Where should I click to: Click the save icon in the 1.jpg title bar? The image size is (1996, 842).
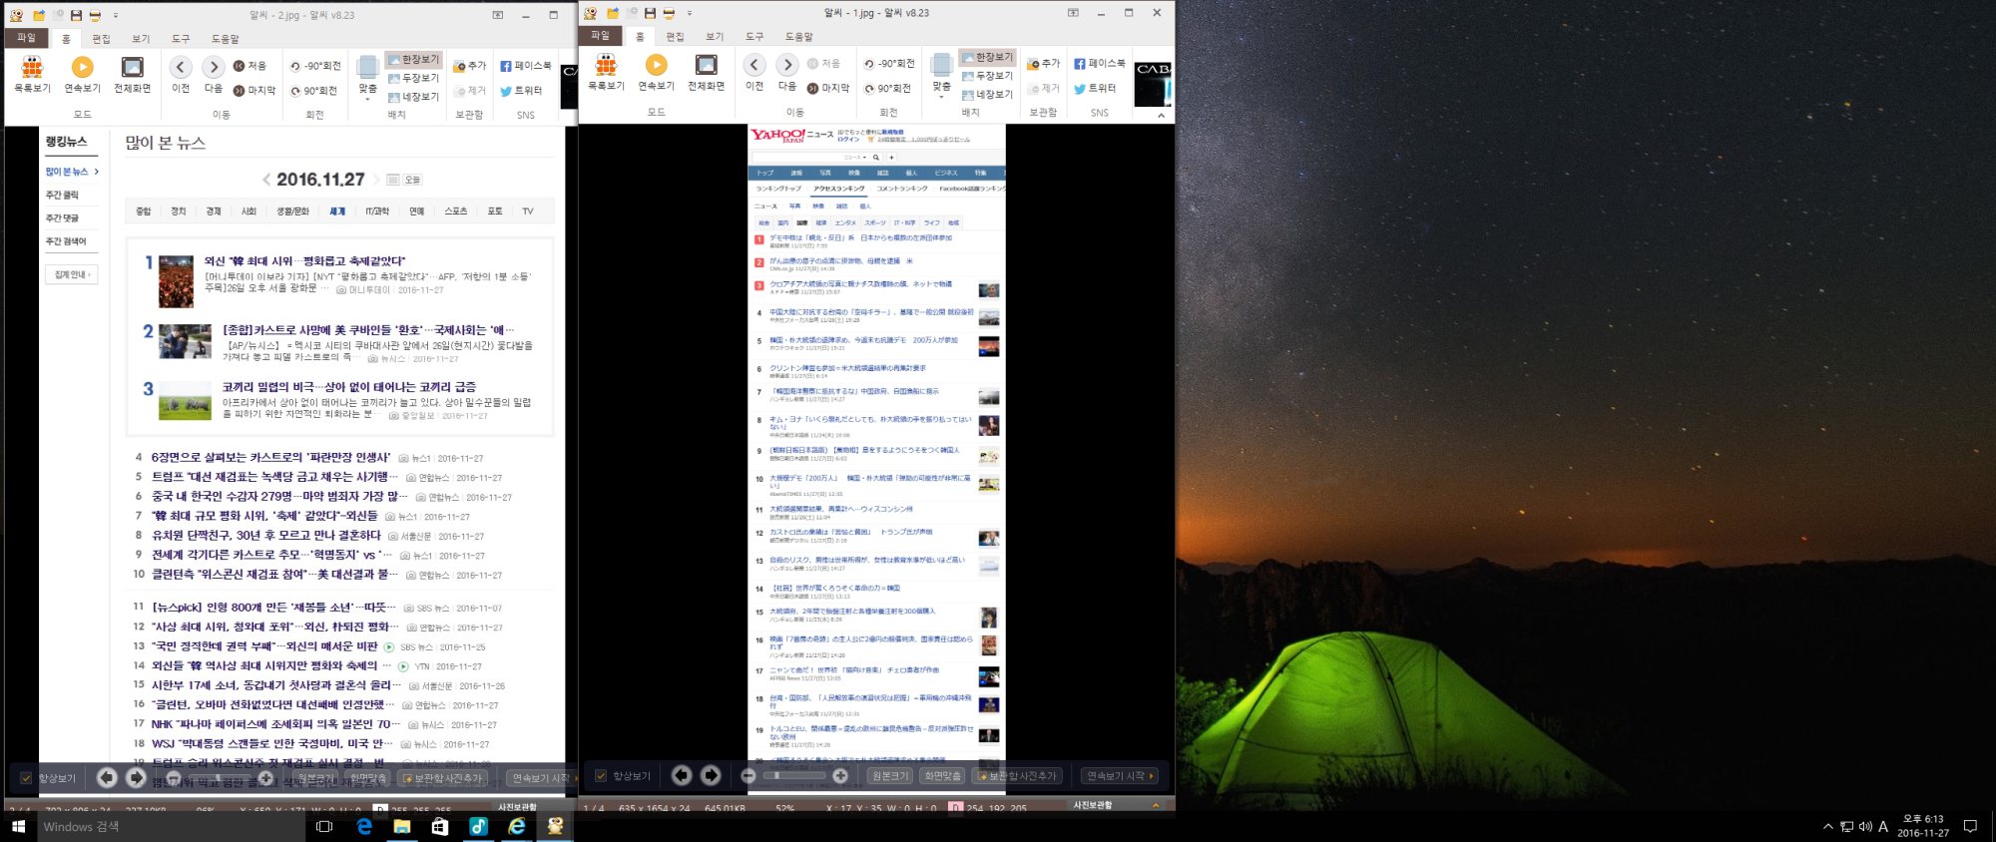pos(650,13)
